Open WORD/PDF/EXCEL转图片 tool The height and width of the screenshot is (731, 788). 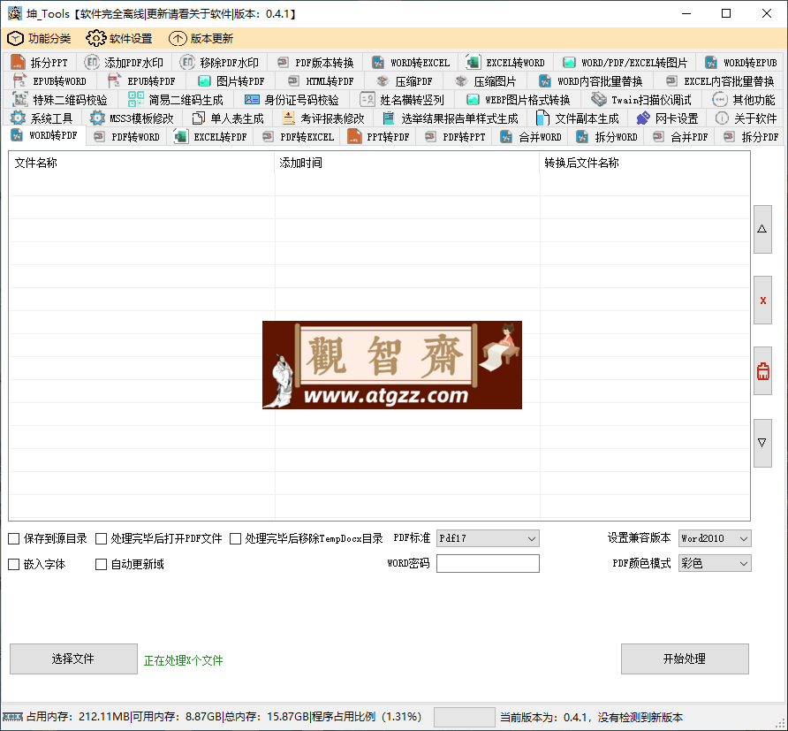tap(625, 63)
